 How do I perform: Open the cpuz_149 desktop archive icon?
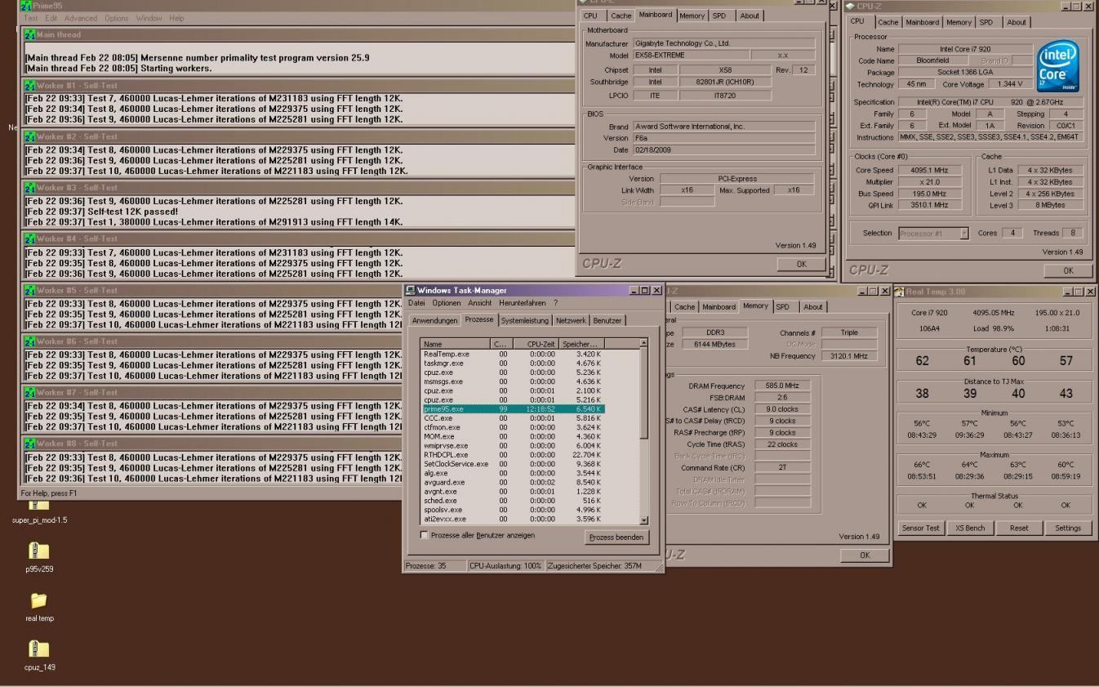click(x=38, y=649)
